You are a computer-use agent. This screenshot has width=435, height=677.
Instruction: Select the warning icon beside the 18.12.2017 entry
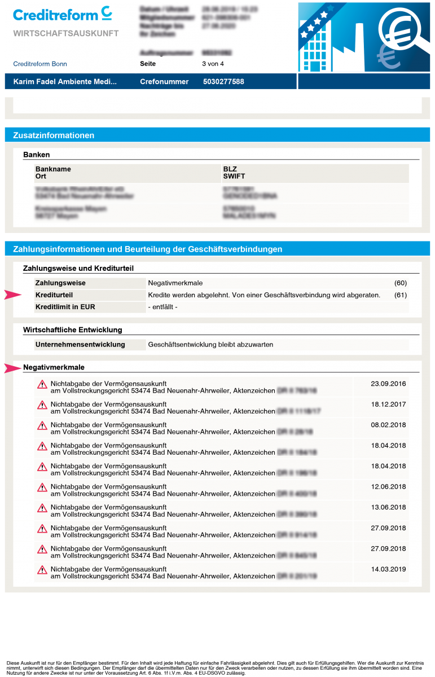pos(42,405)
